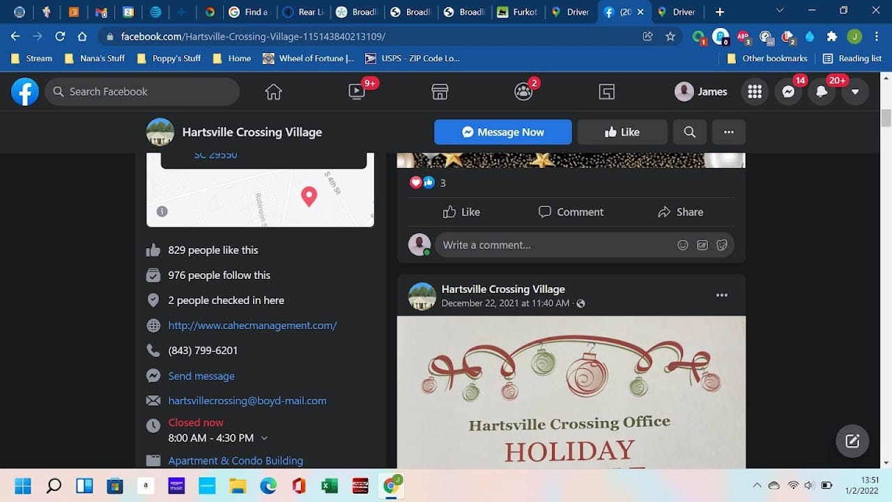Click the browser vertical scrollbar thumb
The height and width of the screenshot is (502, 892).
coord(886,118)
